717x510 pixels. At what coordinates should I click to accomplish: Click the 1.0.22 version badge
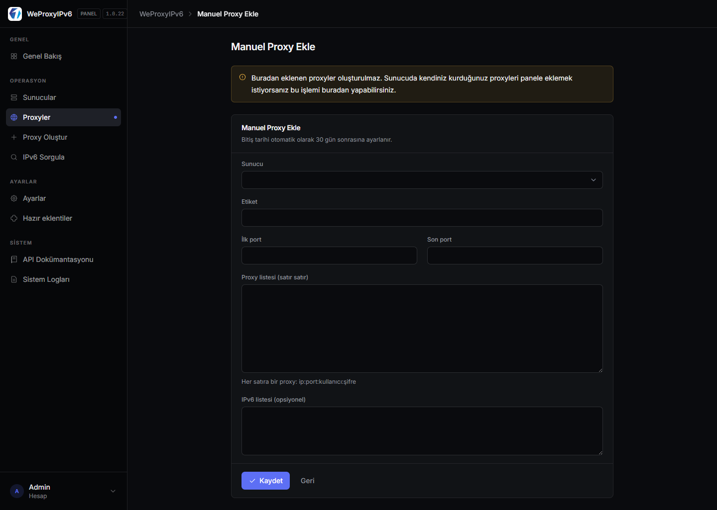coord(115,14)
